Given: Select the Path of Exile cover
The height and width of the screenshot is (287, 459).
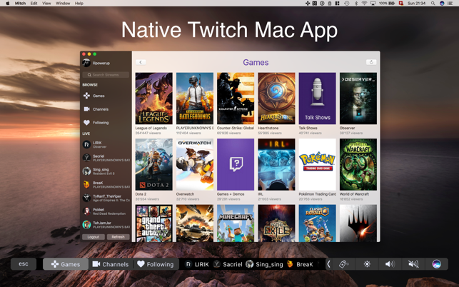Looking at the screenshot, I should pos(276,223).
